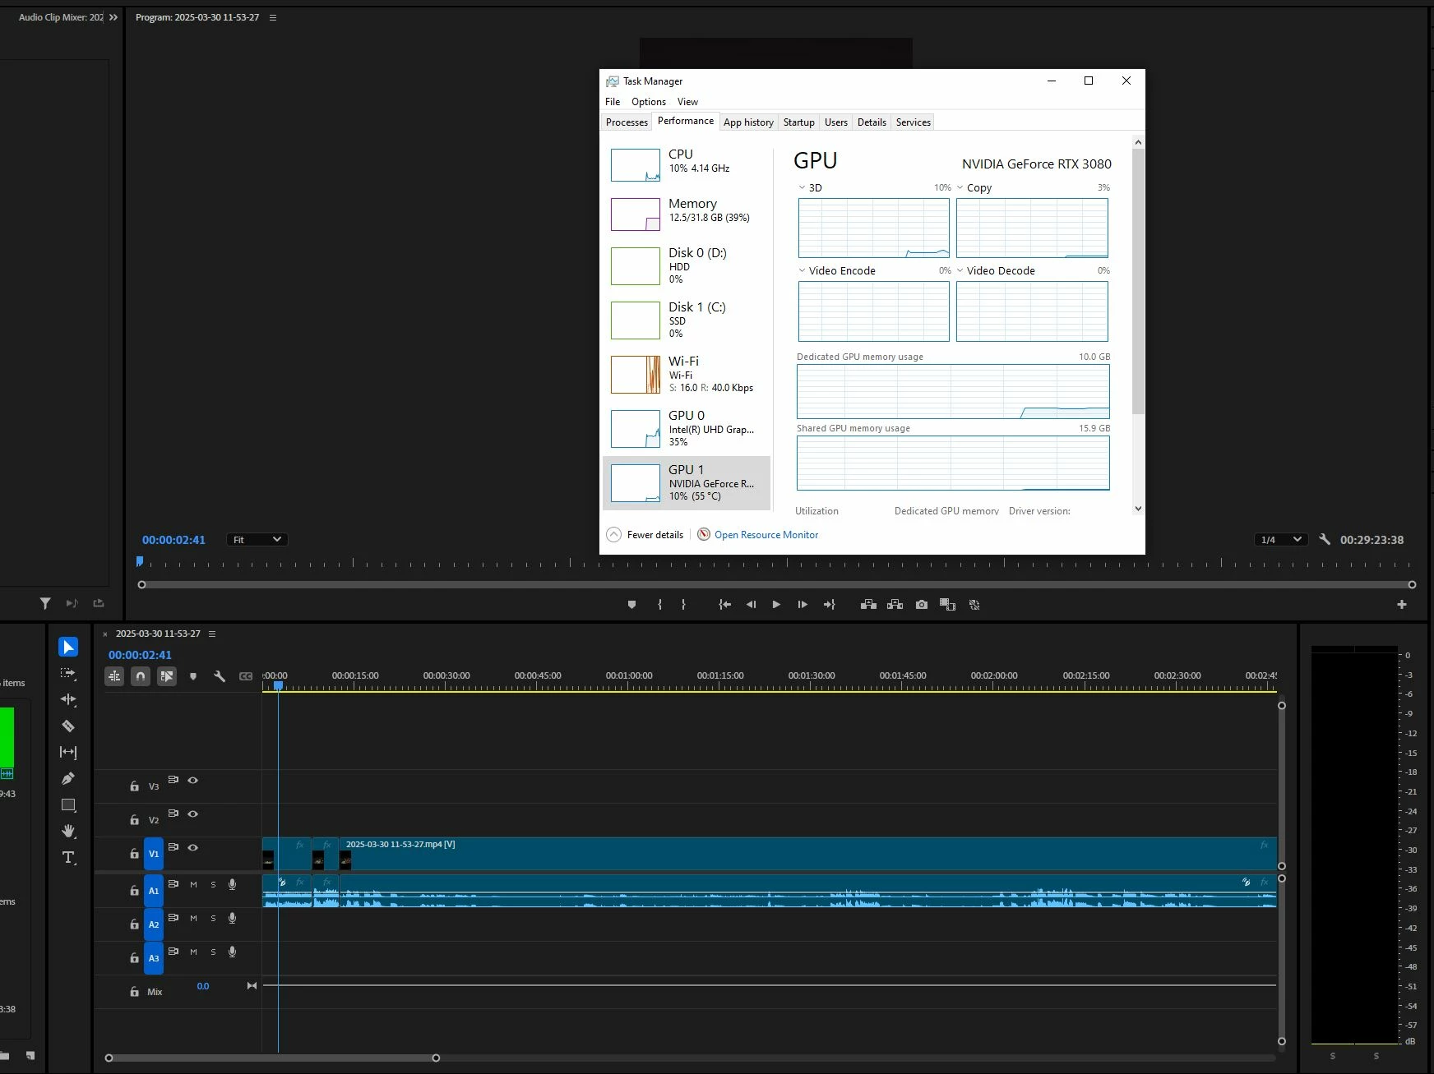Click the timeline captions track options icon
Viewport: 1434px width, 1074px height.
(x=246, y=676)
